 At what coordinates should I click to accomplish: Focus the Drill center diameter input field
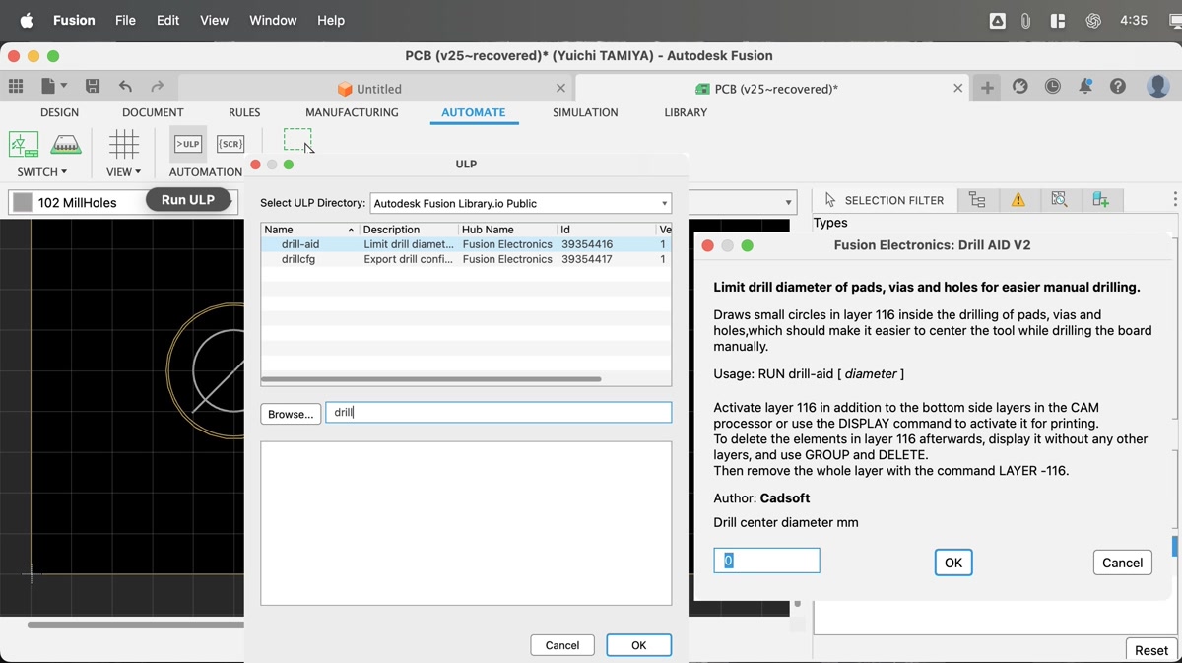click(x=766, y=561)
